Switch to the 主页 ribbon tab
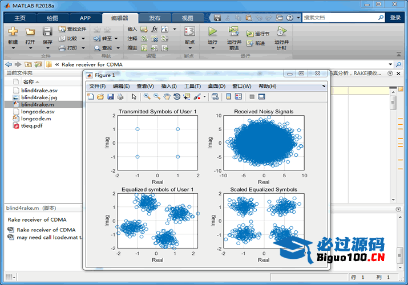The height and width of the screenshot is (285, 408). pos(20,18)
